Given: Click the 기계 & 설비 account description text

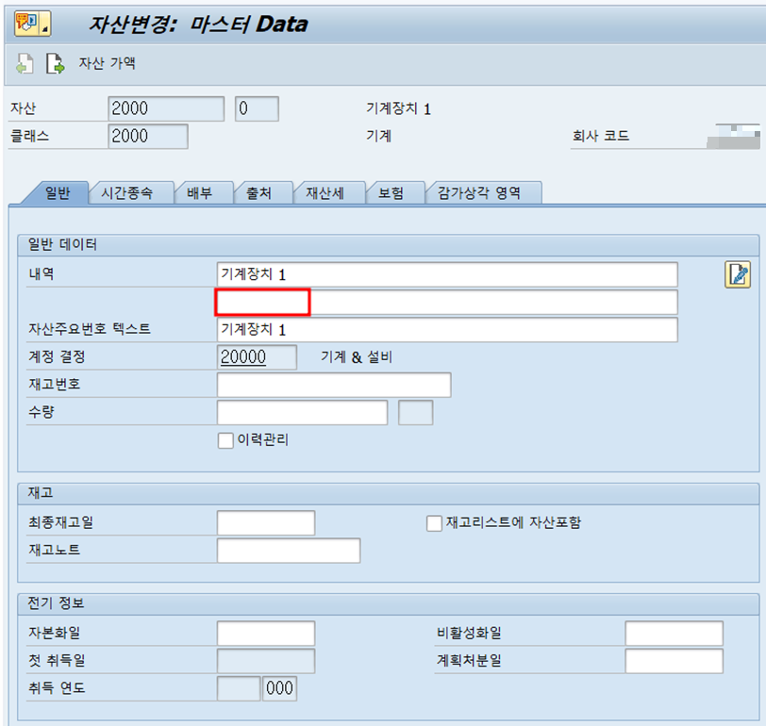Looking at the screenshot, I should pyautogui.click(x=357, y=357).
